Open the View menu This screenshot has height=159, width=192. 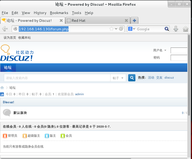click(26, 13)
